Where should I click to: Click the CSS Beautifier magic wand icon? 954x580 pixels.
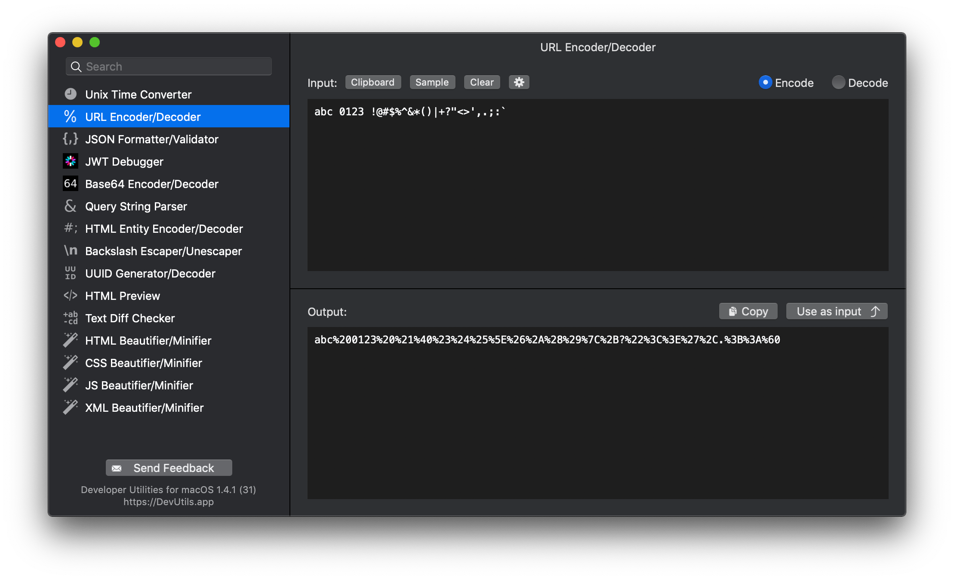71,363
